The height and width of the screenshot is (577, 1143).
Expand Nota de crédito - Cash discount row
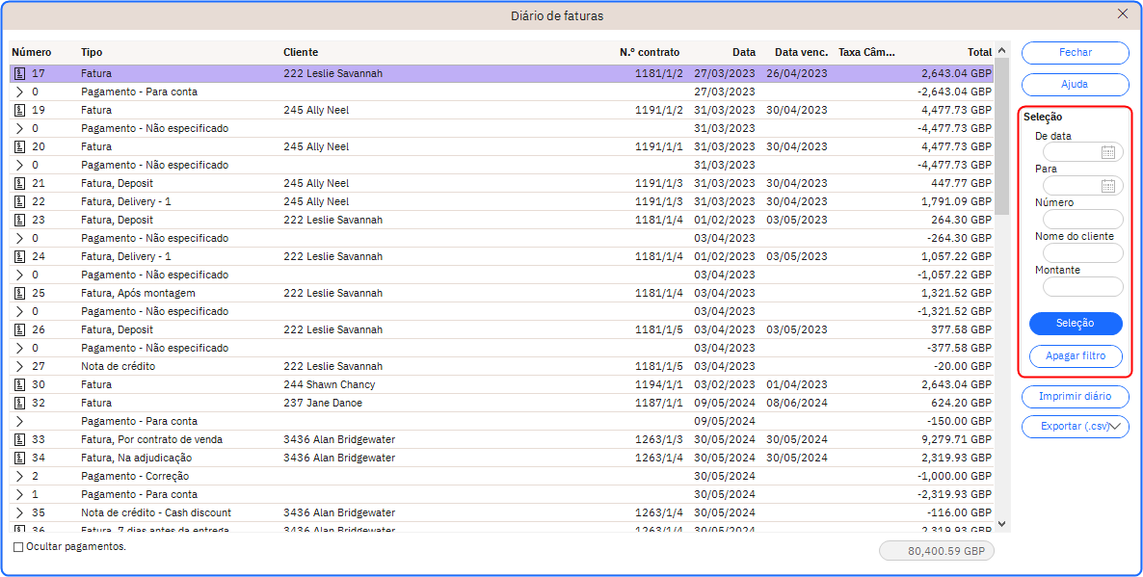[x=19, y=512]
